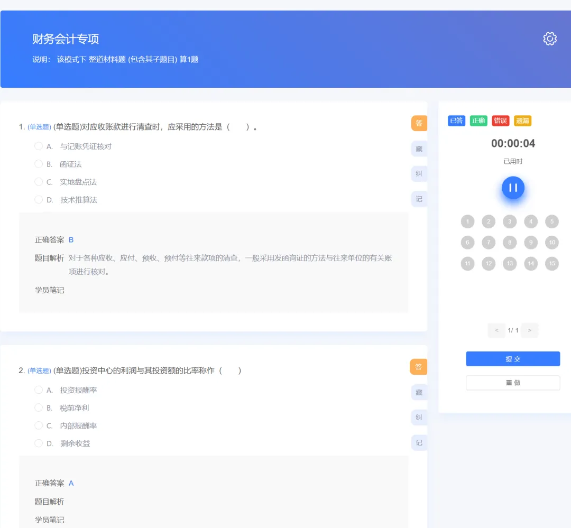
Task: Jump to question number 10 circle
Action: click(x=552, y=243)
